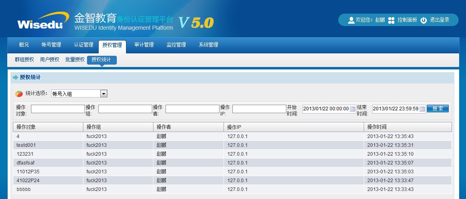Click the 退出登录 power icon
Viewport: 466px width, 199px height.
pyautogui.click(x=423, y=20)
